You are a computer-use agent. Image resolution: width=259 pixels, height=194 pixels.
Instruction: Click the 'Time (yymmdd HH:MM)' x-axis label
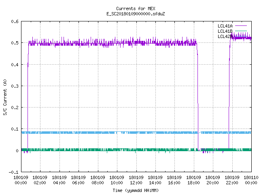coord(136,190)
